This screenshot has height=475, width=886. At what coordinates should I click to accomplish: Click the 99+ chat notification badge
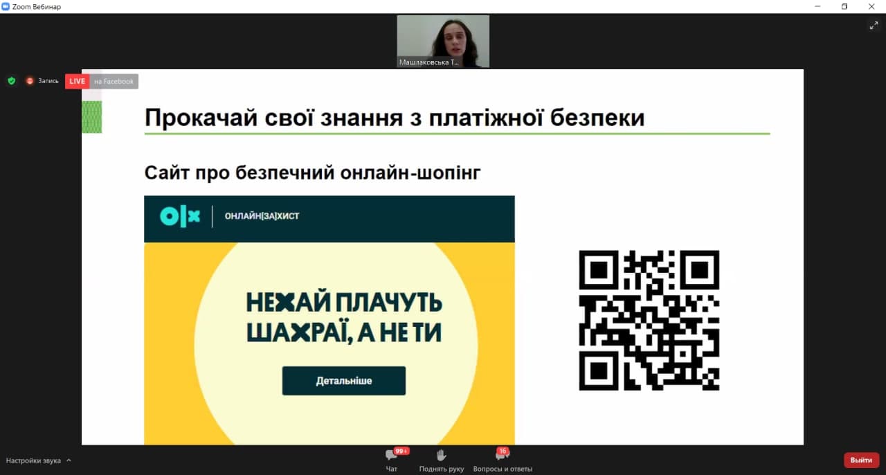point(401,451)
